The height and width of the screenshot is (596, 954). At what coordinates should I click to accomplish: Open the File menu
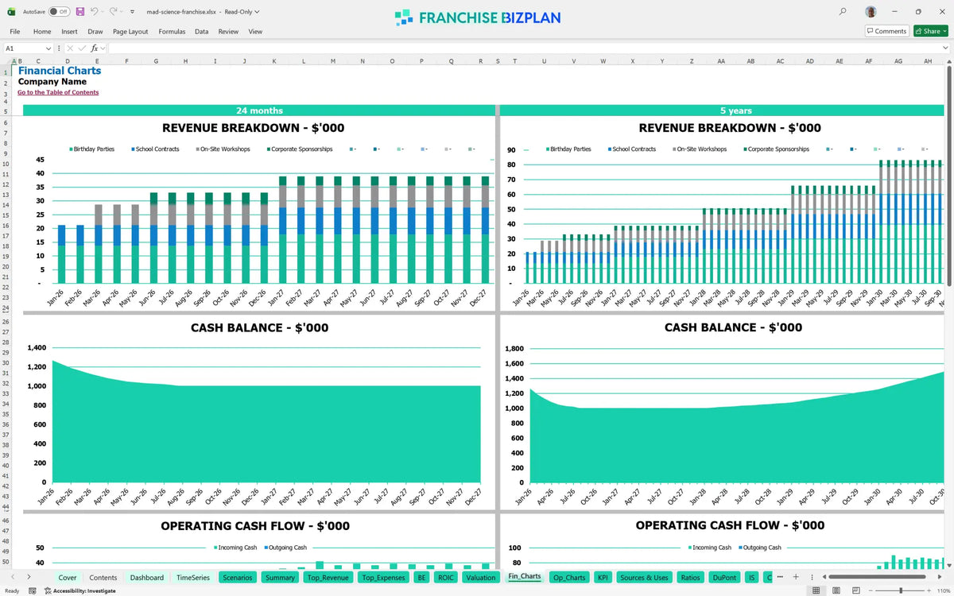click(x=14, y=32)
